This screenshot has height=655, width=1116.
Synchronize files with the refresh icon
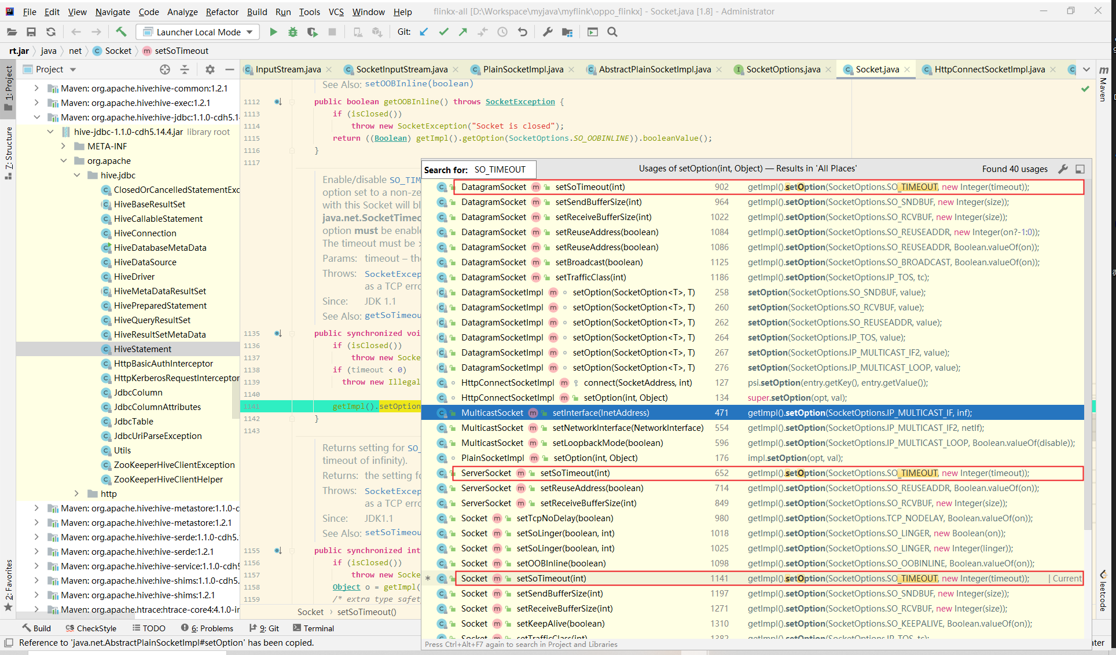pyautogui.click(x=51, y=32)
